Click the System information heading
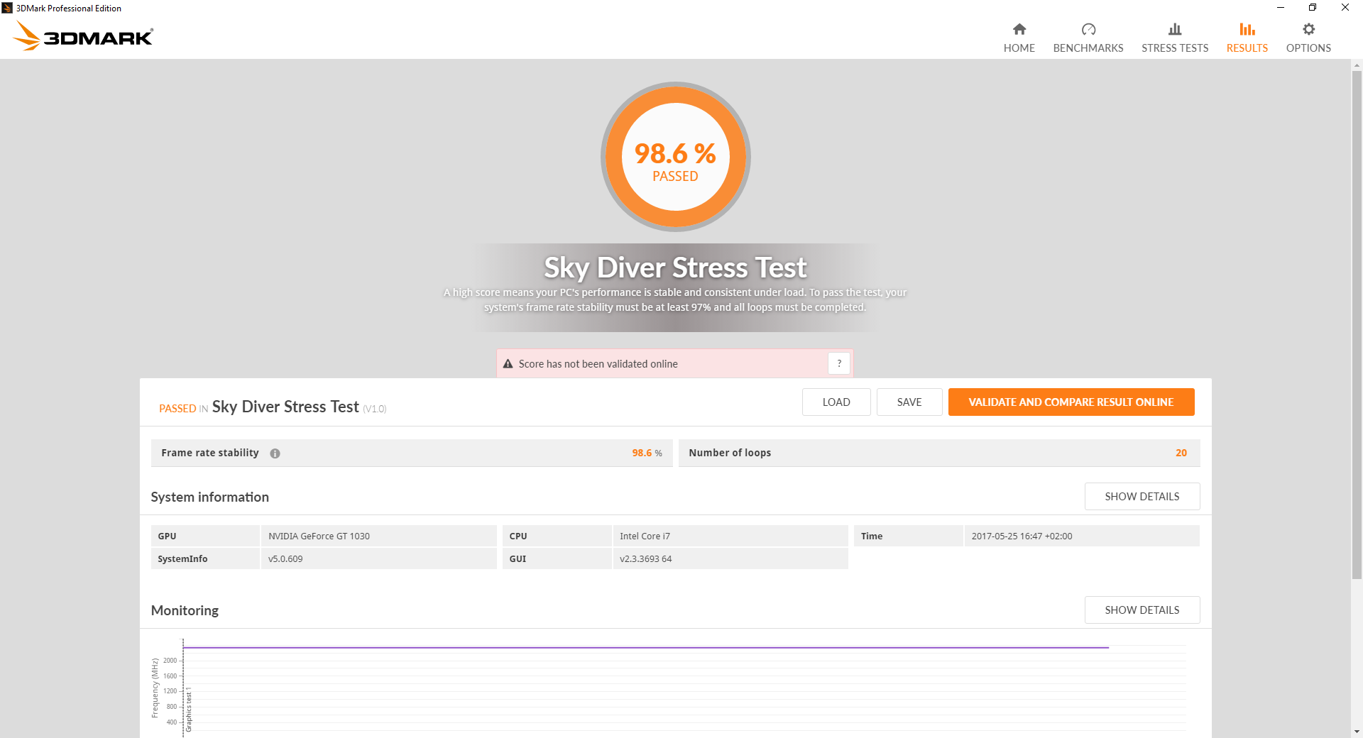 point(210,497)
